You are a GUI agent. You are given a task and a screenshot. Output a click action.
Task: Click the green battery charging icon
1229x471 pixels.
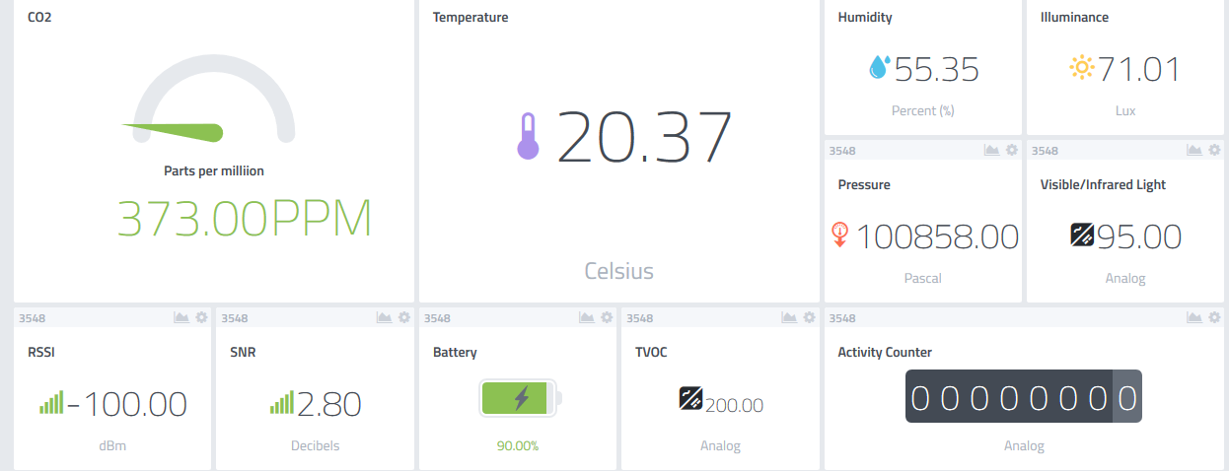521,398
